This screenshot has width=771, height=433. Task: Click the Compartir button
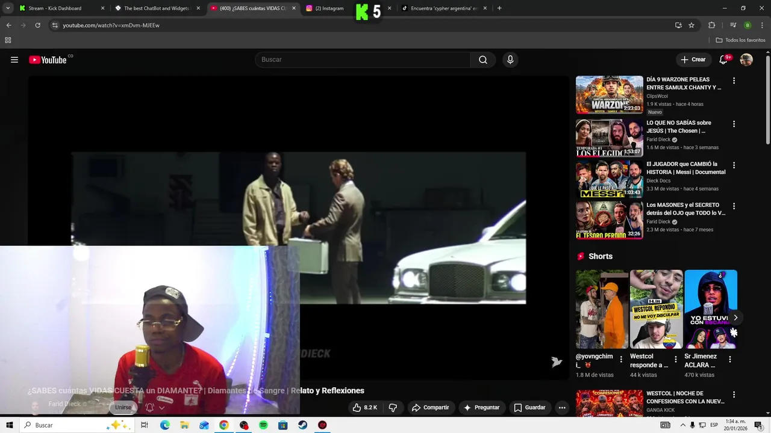coord(430,407)
